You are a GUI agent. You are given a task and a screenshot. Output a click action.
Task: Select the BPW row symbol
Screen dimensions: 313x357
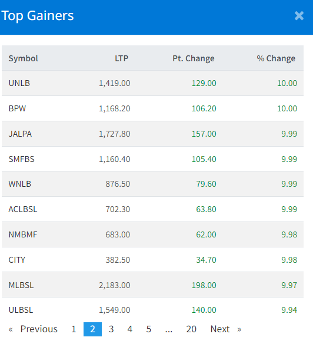(17, 108)
